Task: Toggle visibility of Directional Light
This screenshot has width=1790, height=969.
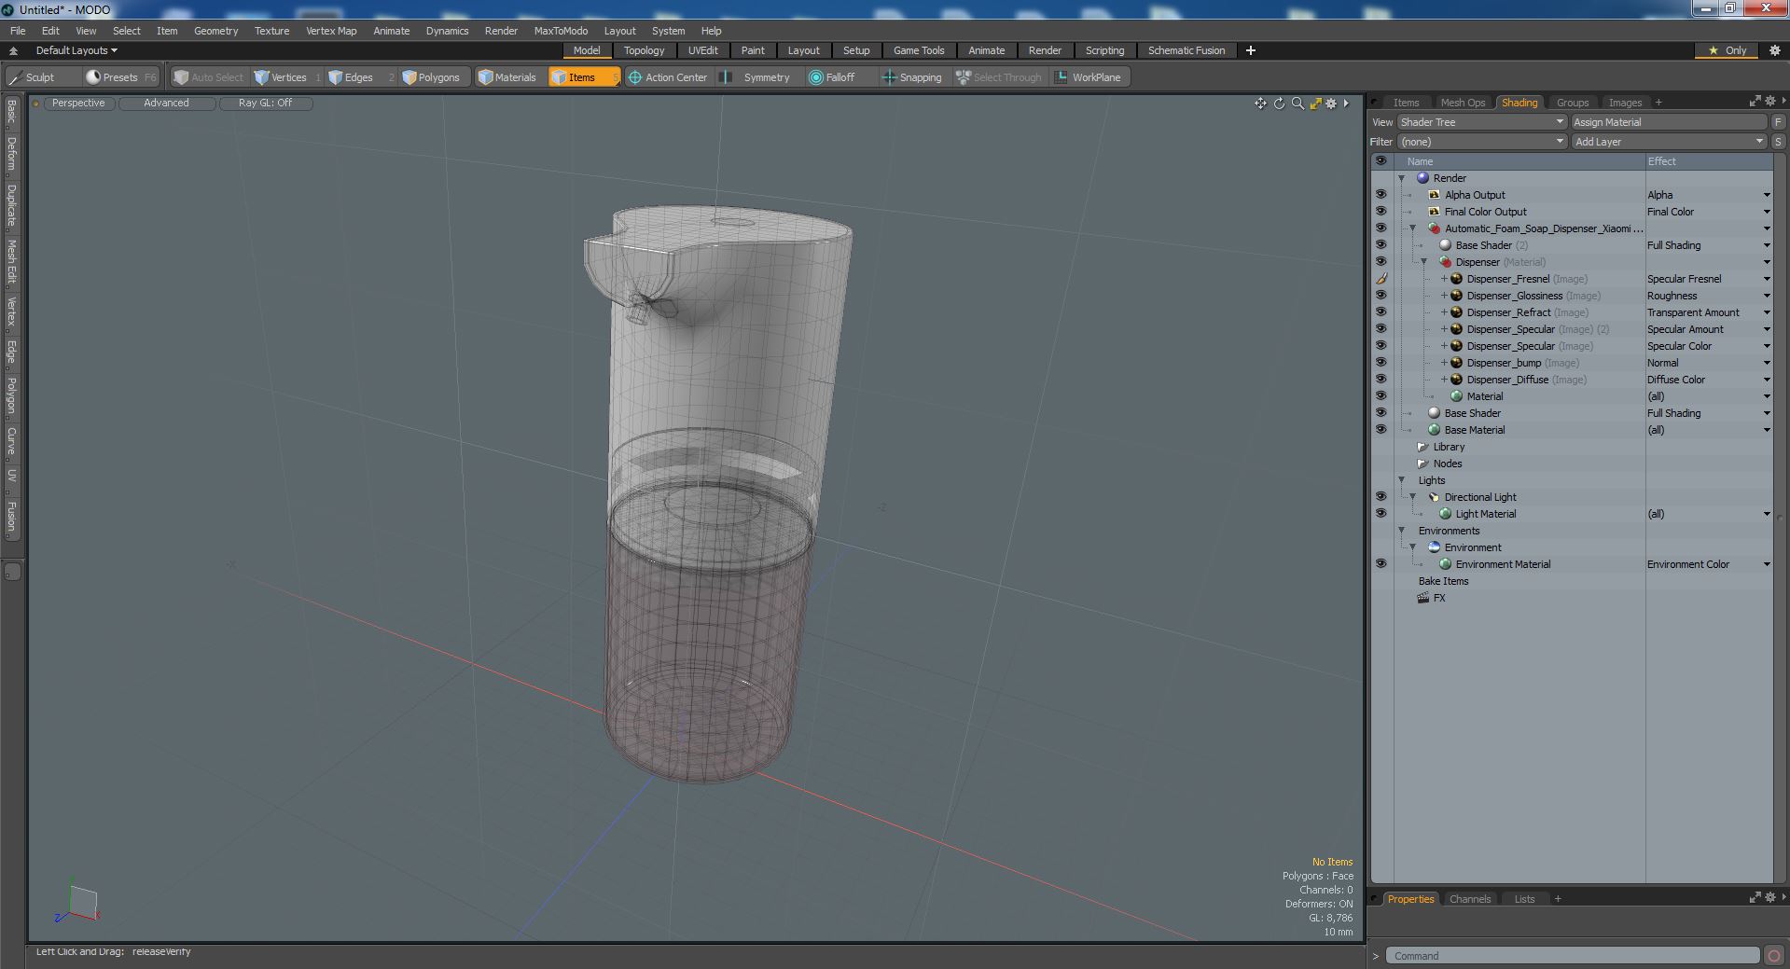Action: (x=1381, y=497)
